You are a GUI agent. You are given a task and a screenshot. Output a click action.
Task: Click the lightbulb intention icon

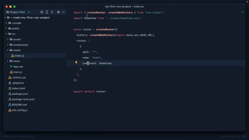click(x=76, y=63)
